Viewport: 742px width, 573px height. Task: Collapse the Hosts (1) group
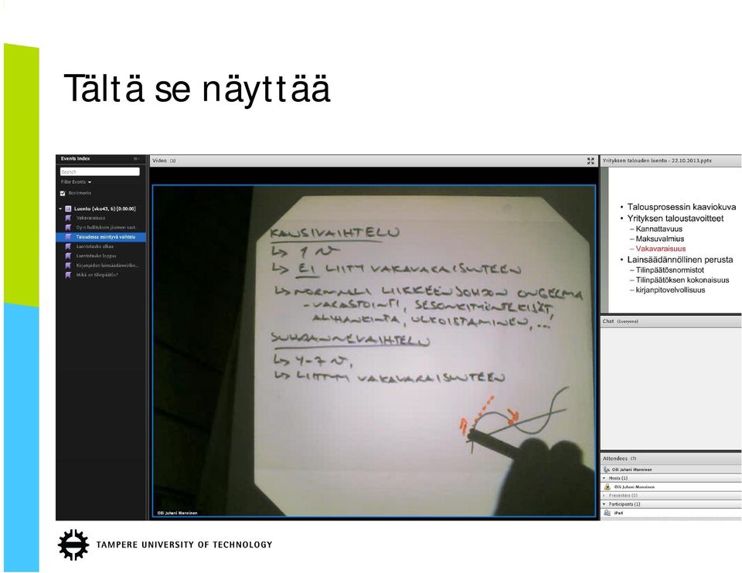point(604,479)
